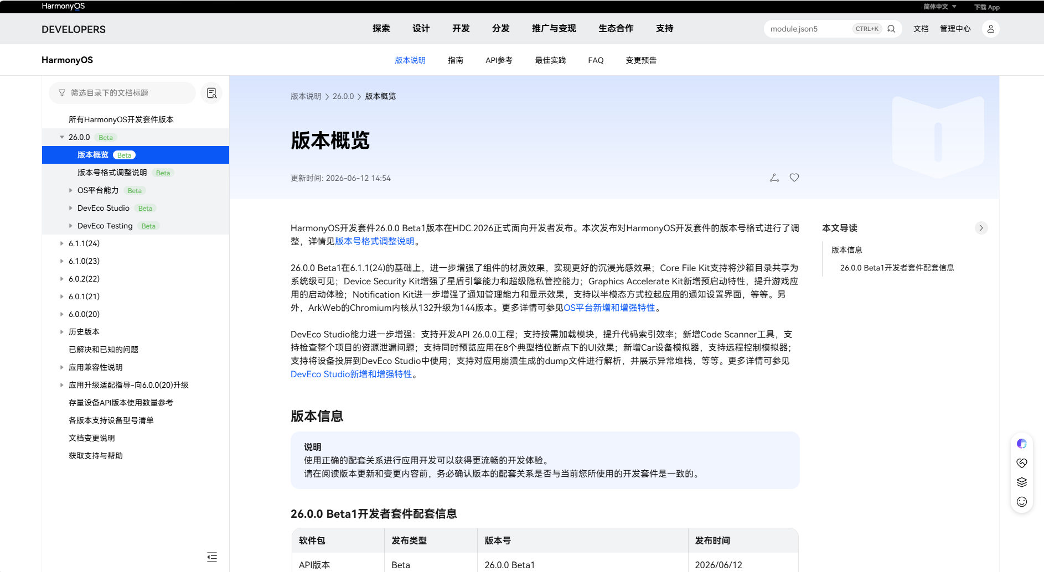The height and width of the screenshot is (572, 1044).
Task: Select 版本号格式调整说明 in the sidebar
Action: pyautogui.click(x=112, y=173)
